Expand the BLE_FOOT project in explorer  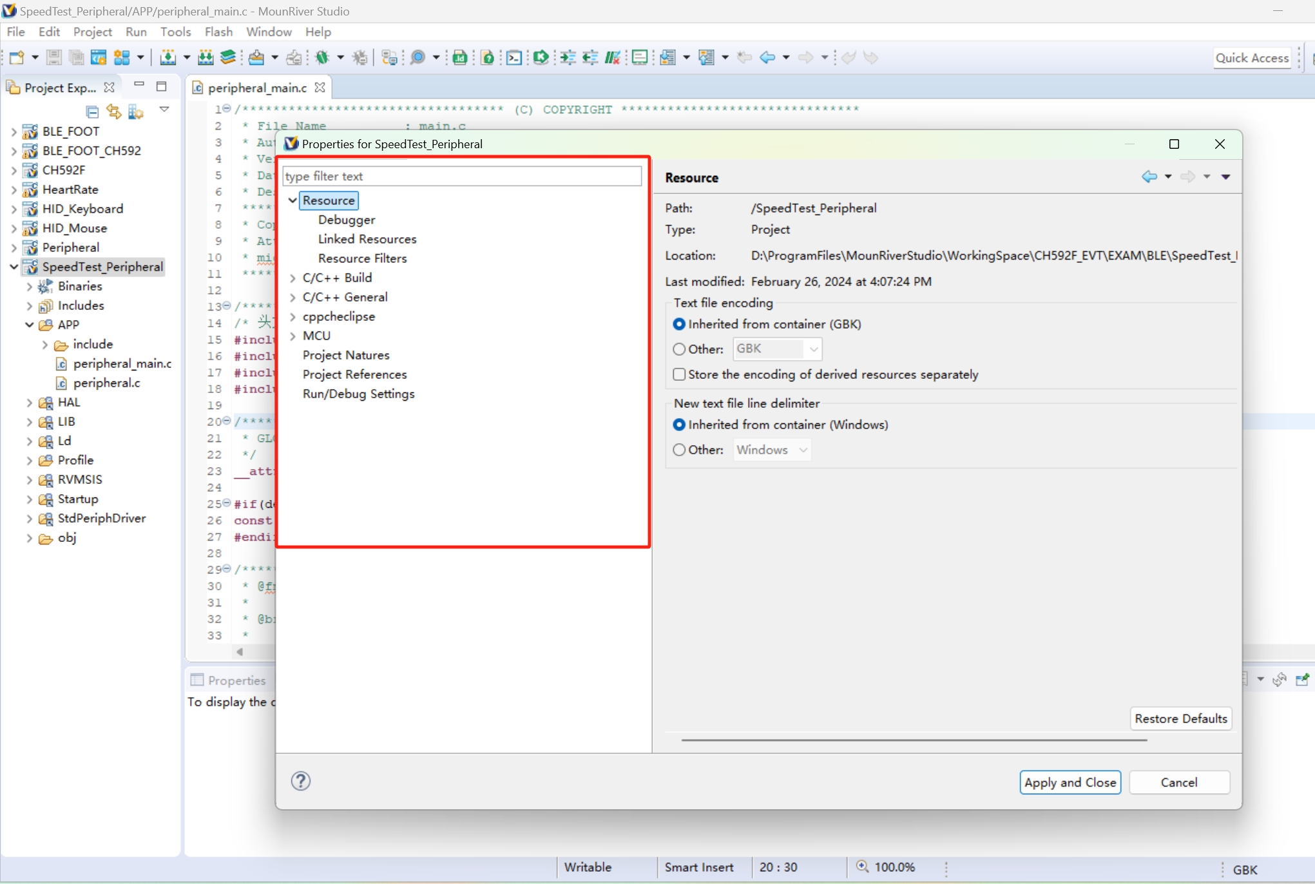(x=14, y=131)
